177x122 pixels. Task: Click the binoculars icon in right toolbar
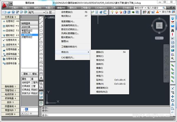pos(173,30)
